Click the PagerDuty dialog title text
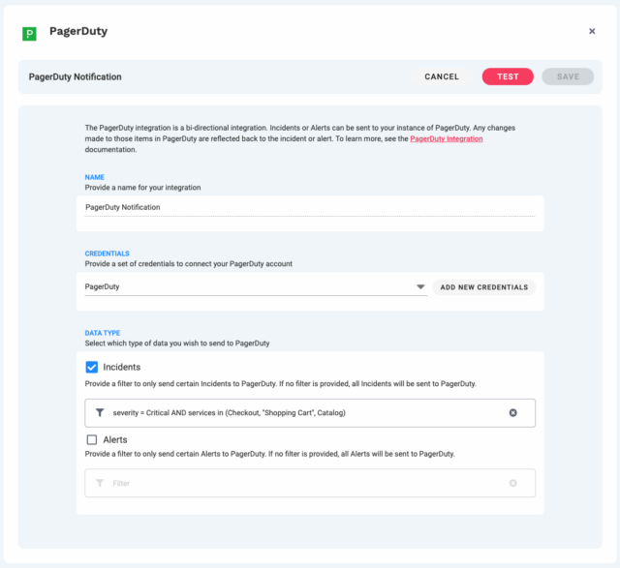 [x=78, y=31]
